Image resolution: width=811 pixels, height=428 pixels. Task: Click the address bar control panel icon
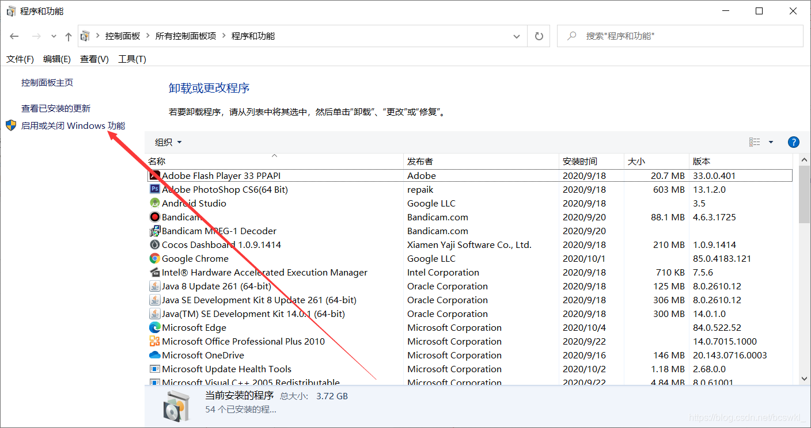tap(85, 36)
